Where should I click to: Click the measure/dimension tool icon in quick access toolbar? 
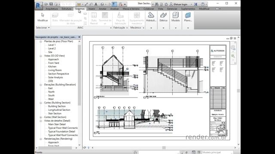coord(79,4)
